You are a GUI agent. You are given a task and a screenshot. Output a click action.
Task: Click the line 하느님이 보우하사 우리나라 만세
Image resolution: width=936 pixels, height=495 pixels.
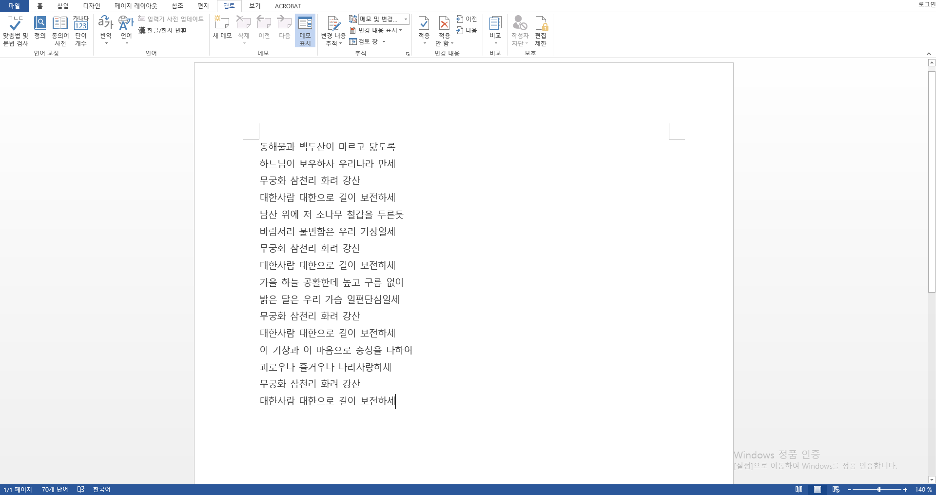328,164
